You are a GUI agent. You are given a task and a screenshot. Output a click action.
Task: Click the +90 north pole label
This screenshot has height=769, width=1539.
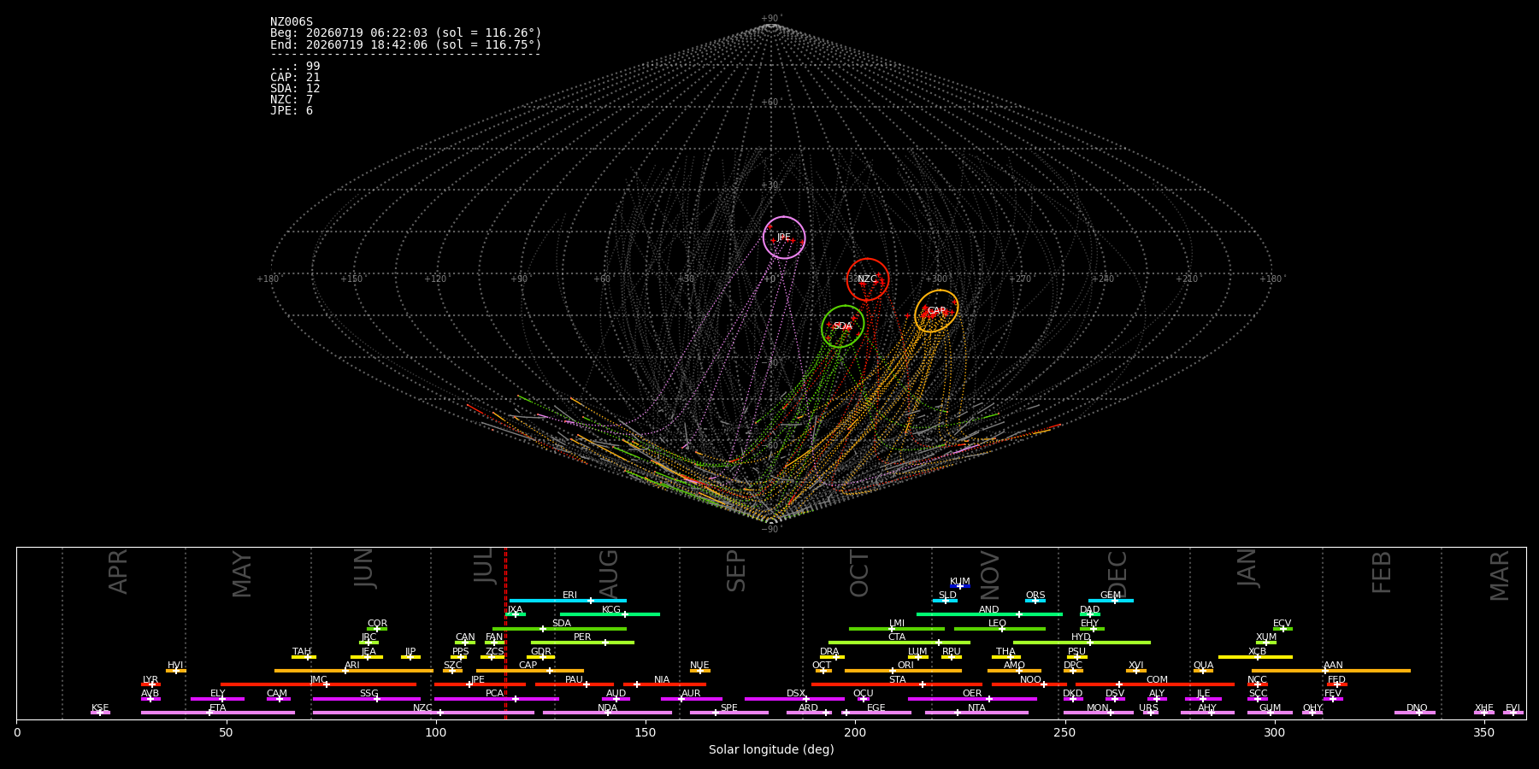coord(771,19)
